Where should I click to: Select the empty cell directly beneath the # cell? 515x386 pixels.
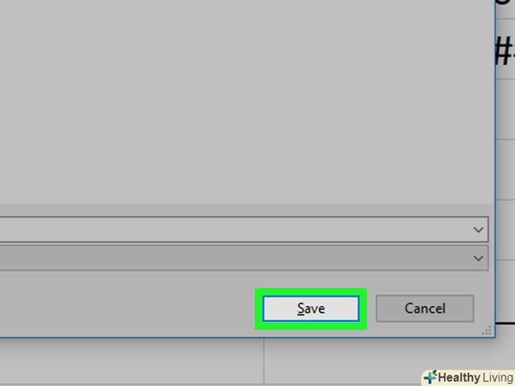(505, 110)
